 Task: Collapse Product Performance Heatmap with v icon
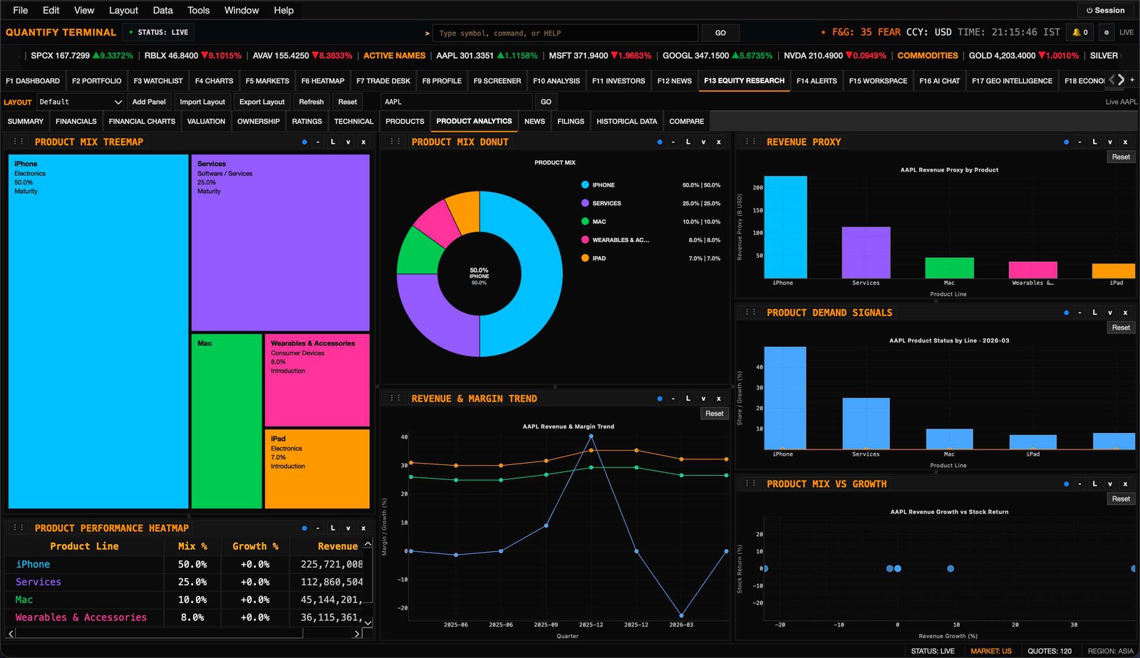(x=348, y=528)
